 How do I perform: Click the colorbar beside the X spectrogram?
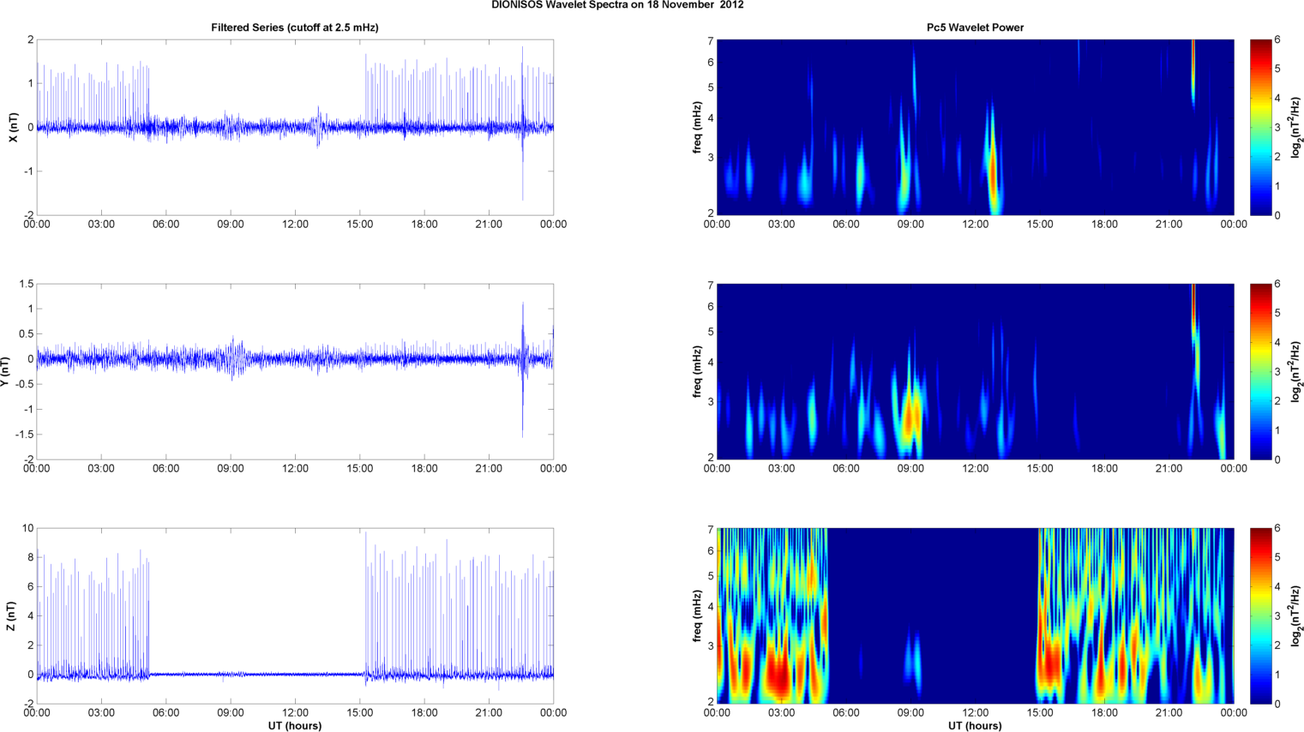point(1259,127)
